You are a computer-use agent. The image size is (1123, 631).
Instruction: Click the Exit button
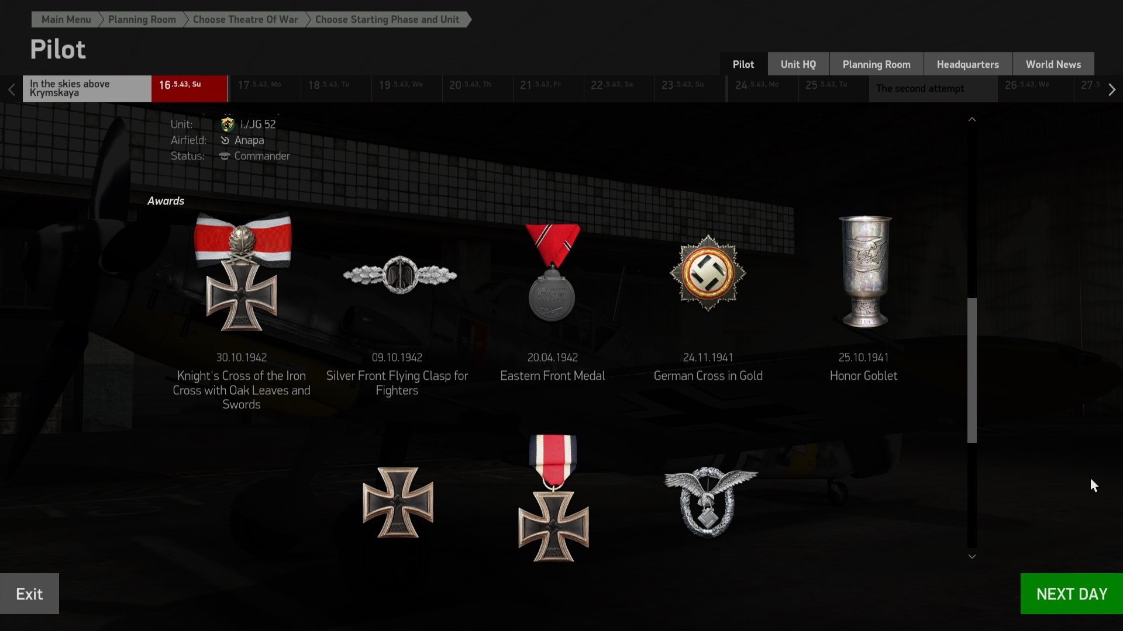click(29, 594)
